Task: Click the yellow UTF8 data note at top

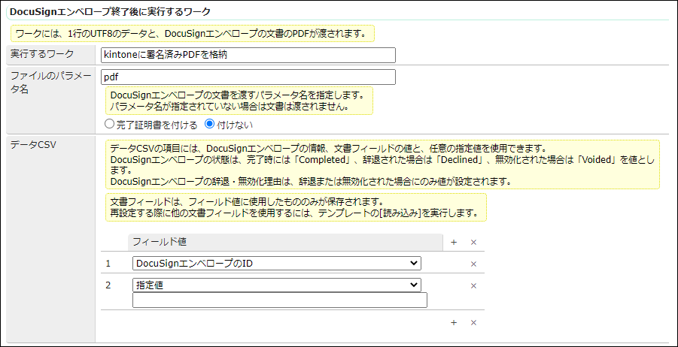Action: point(191,34)
